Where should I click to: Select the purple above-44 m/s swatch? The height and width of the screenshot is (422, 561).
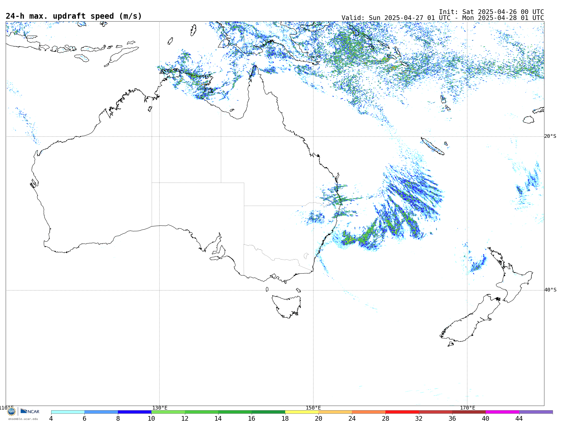(536, 412)
